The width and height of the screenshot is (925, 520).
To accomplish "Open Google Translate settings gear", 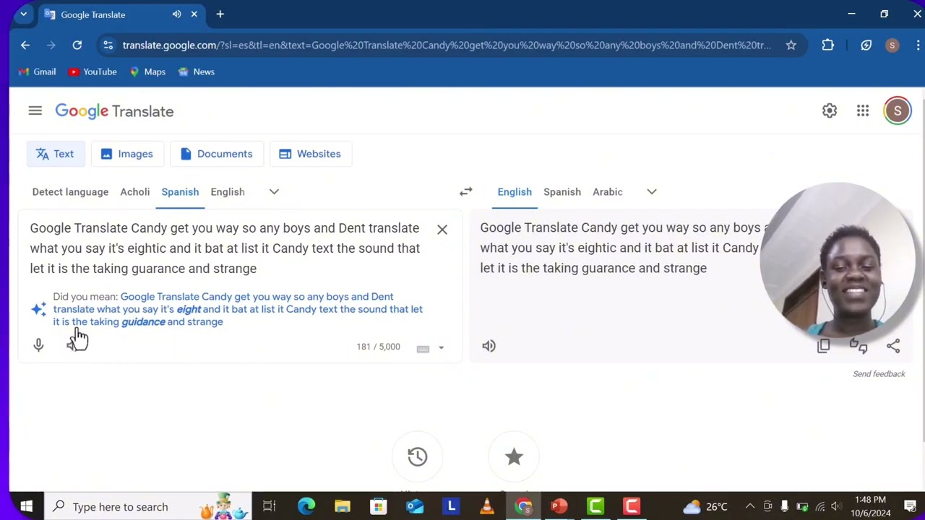I will (830, 110).
